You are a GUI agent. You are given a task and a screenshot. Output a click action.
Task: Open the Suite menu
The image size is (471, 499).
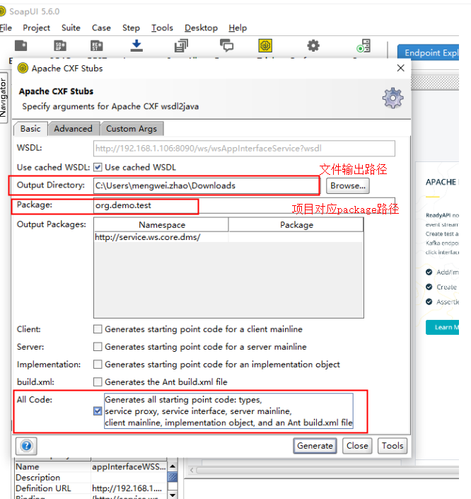pos(71,28)
